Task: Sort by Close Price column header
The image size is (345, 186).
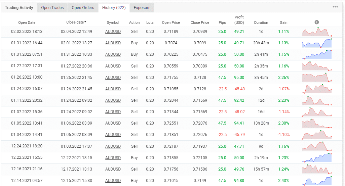Action: (200, 22)
